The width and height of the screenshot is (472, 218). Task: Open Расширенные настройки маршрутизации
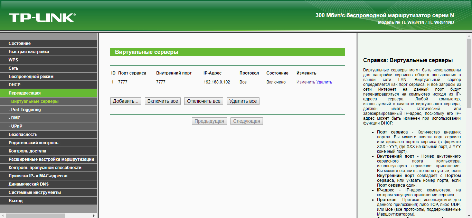pyautogui.click(x=48, y=159)
